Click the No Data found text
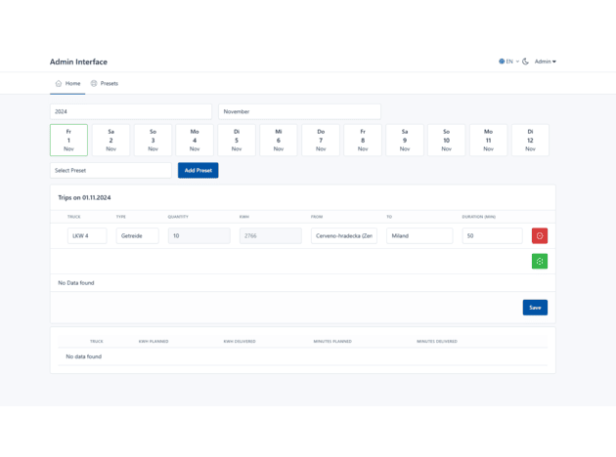Viewport: 616px width, 457px height. click(x=76, y=283)
